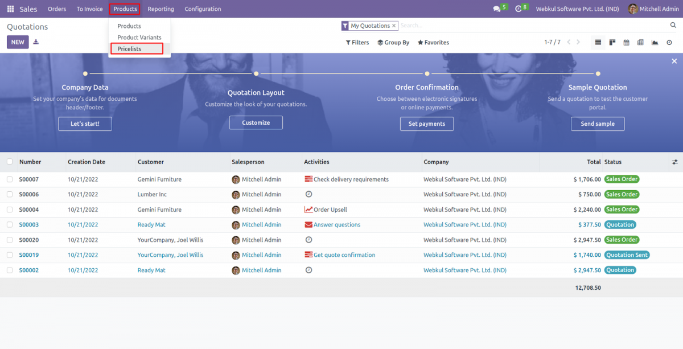Tick the checkbox on row S00019

(10, 254)
